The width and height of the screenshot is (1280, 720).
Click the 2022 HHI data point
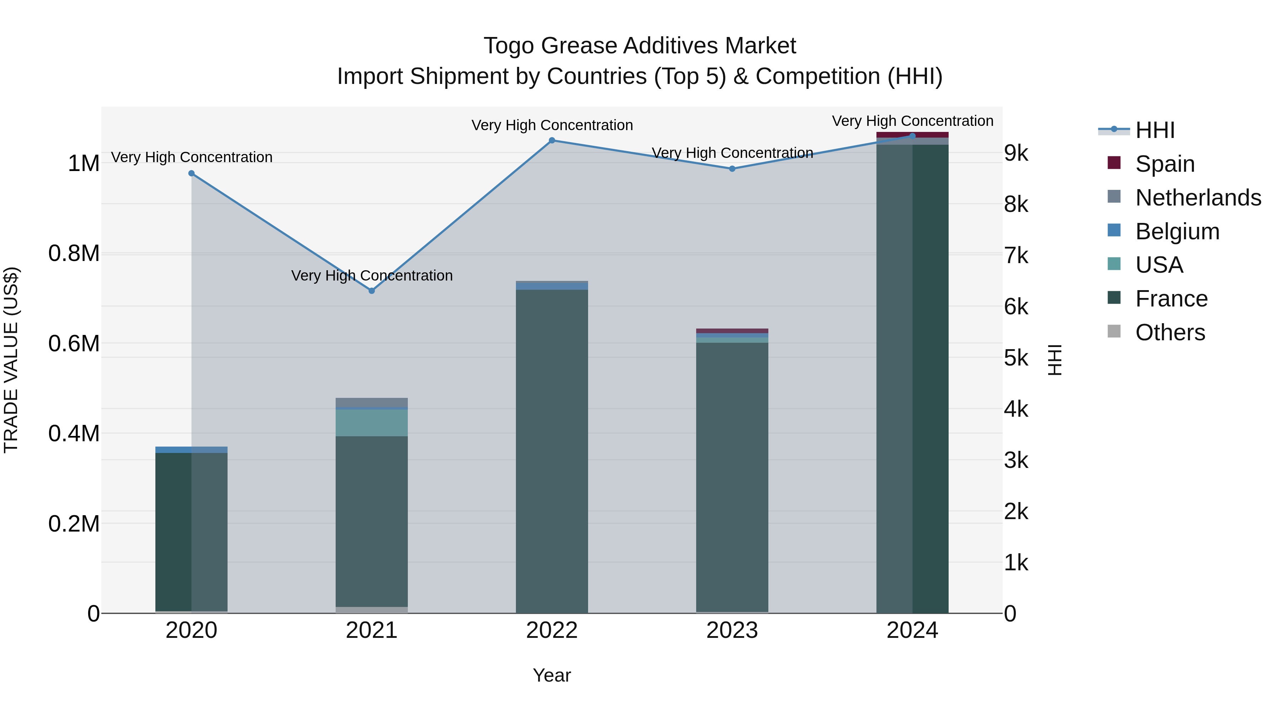pyautogui.click(x=551, y=140)
